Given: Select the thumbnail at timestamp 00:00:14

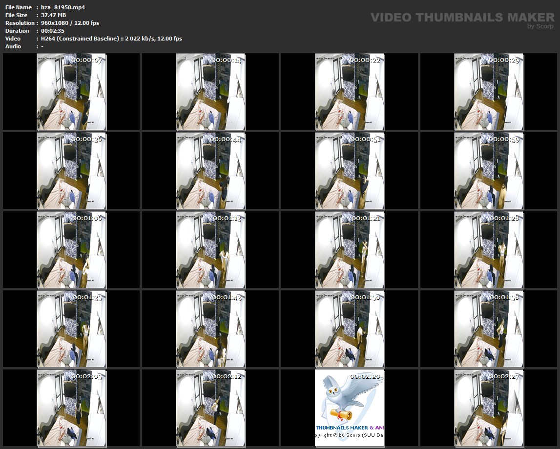Looking at the screenshot, I should coord(210,92).
